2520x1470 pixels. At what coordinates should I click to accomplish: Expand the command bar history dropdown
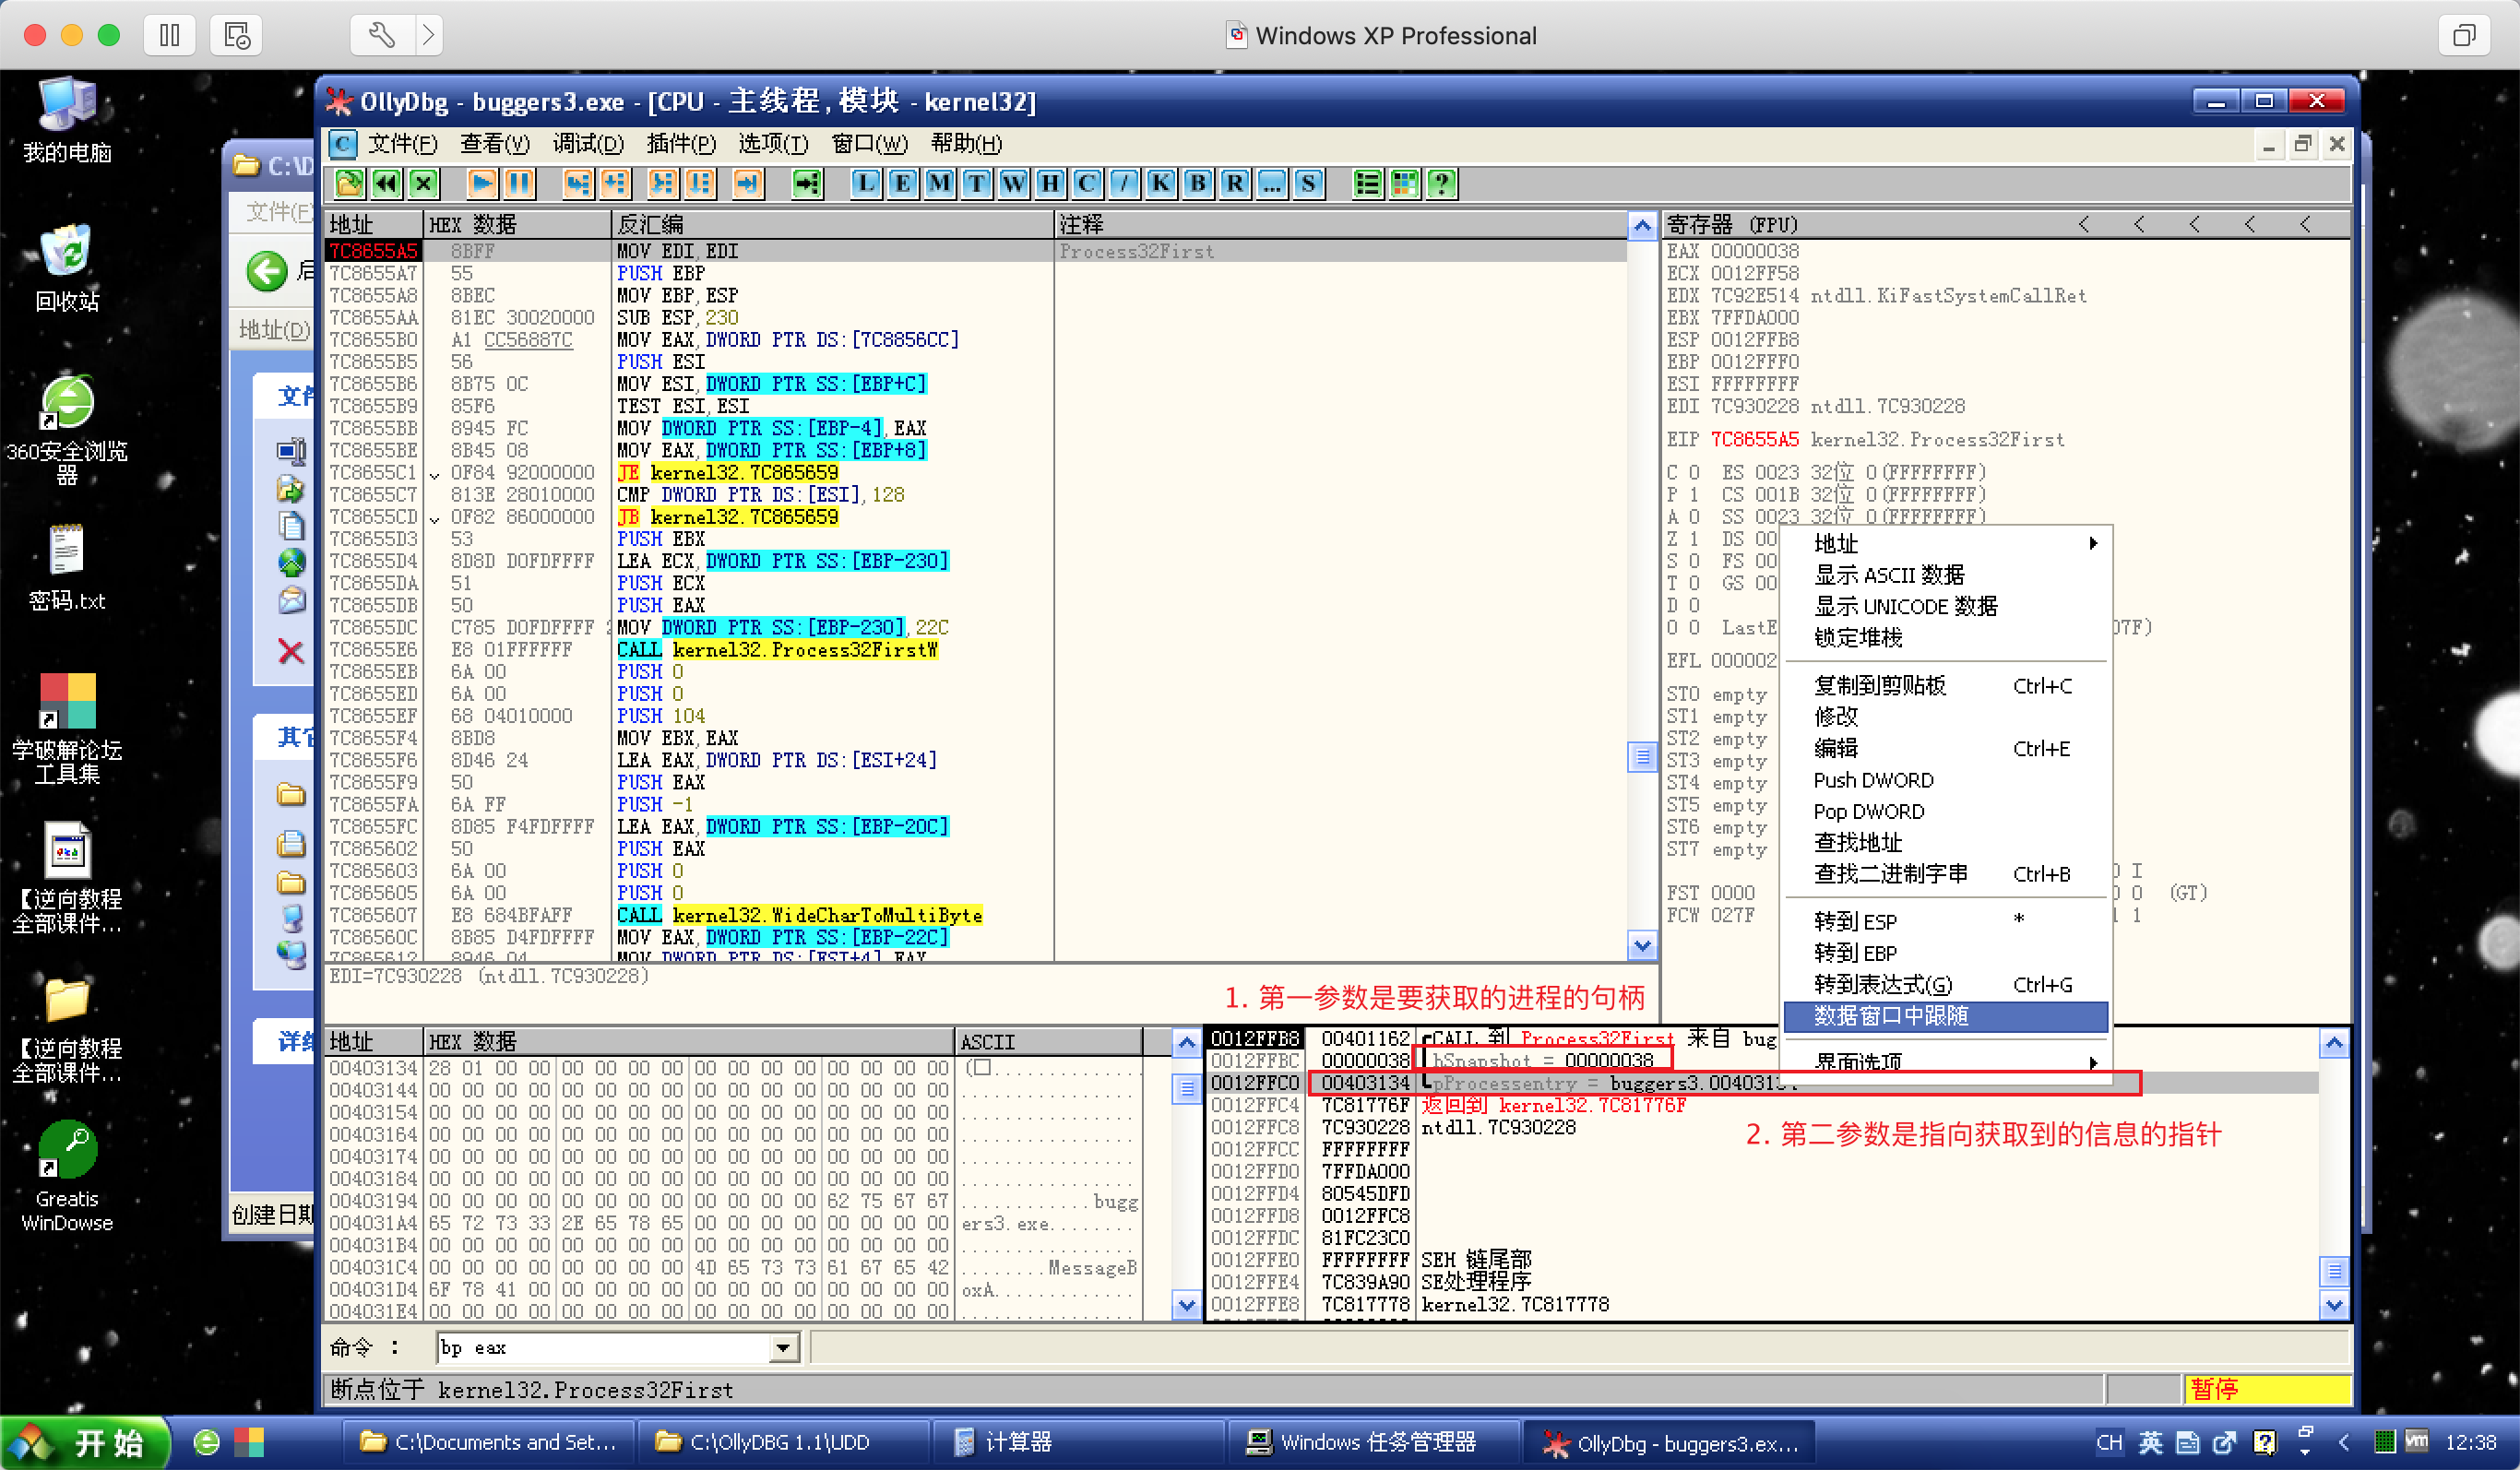click(x=784, y=1349)
